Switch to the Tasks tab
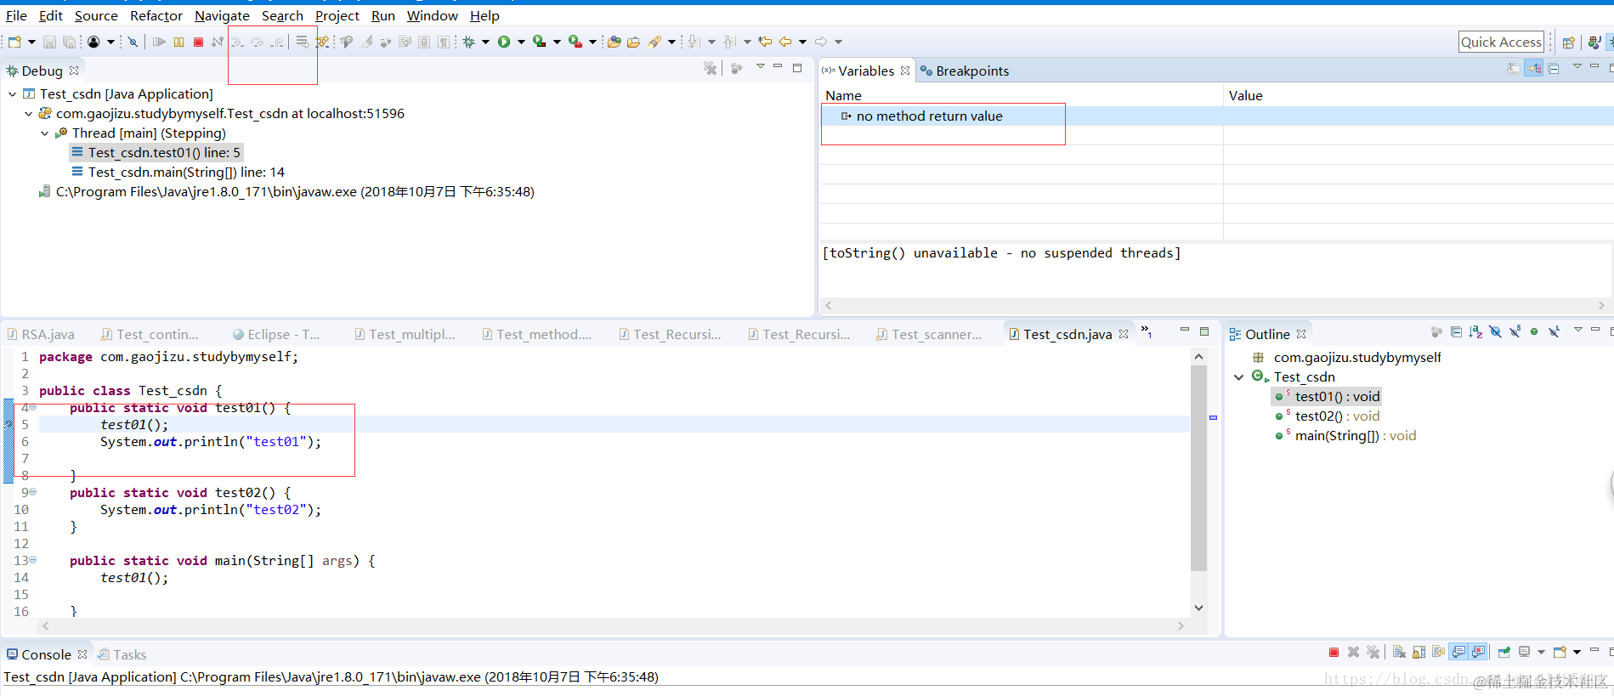The height and width of the screenshot is (696, 1614). (122, 654)
